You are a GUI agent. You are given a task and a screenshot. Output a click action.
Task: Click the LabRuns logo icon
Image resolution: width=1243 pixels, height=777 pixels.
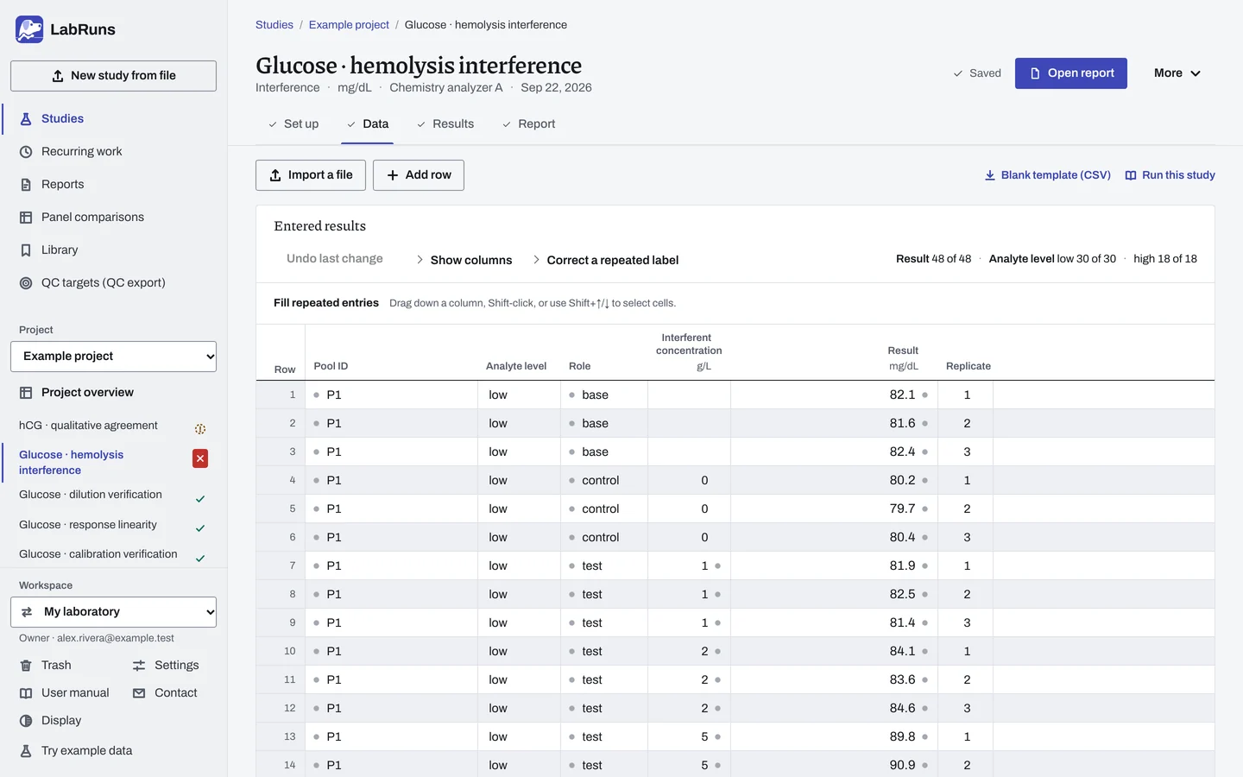29,29
